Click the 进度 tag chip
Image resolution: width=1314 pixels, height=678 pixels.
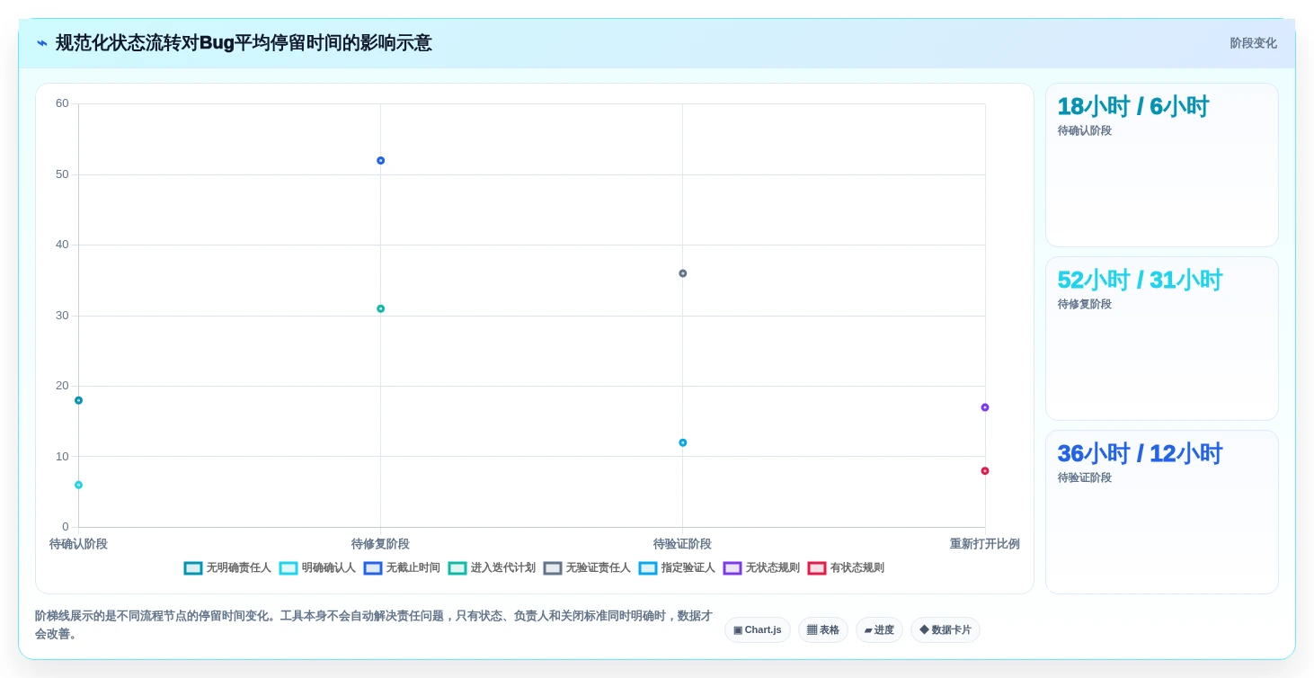[x=879, y=629]
